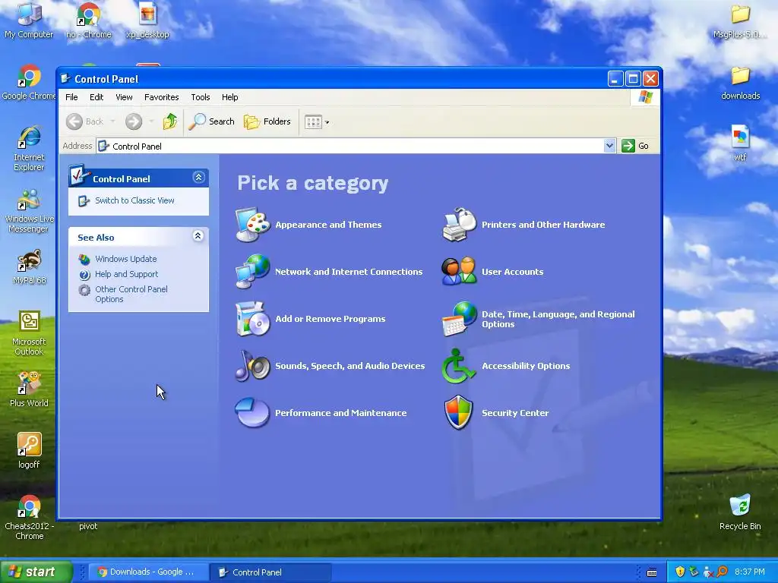Click the Go button

pyautogui.click(x=636, y=146)
